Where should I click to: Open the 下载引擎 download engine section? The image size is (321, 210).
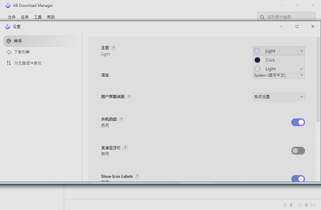(x=40, y=52)
